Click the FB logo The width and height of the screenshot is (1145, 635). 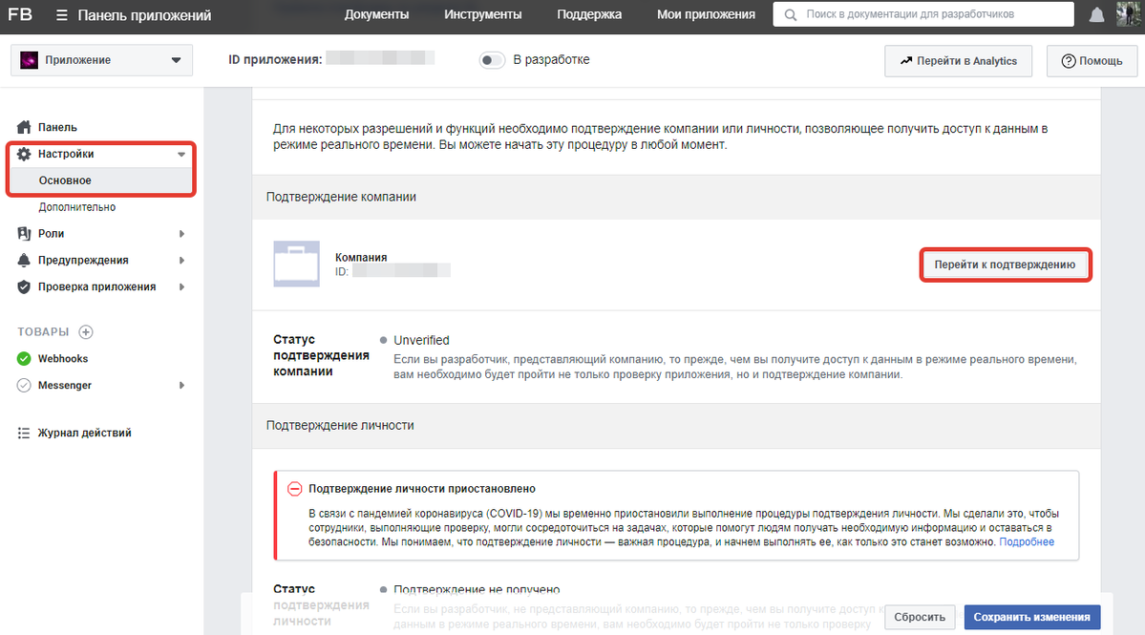click(20, 15)
